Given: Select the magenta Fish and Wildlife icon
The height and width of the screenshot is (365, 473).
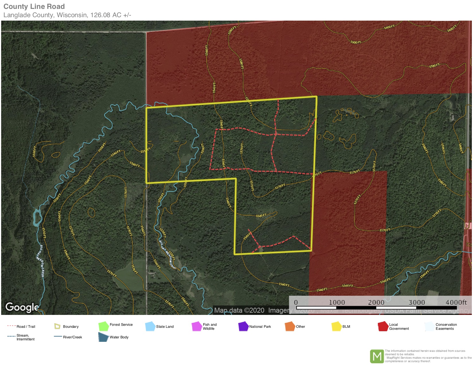Looking at the screenshot, I should 197,326.
